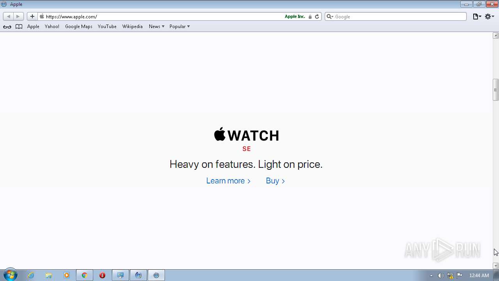Switch to the blue globe app beside the monitor icon
Viewport: 499px width, 281px height.
138,275
